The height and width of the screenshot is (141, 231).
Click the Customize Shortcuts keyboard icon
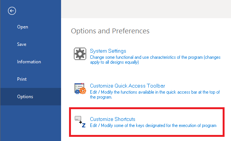[x=80, y=122]
